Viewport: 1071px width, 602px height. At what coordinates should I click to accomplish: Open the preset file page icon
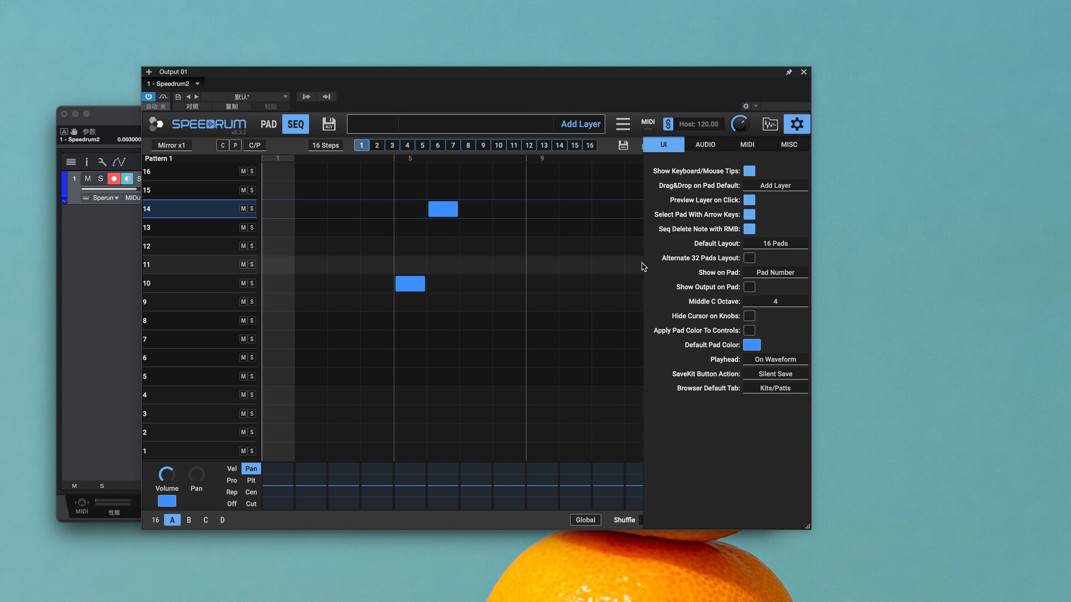click(178, 96)
